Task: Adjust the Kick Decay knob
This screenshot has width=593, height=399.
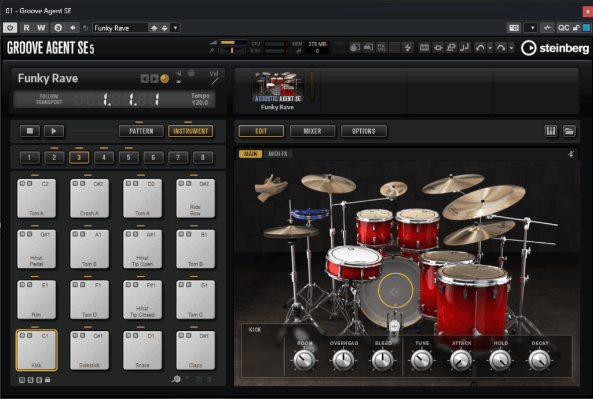Action: click(x=540, y=360)
